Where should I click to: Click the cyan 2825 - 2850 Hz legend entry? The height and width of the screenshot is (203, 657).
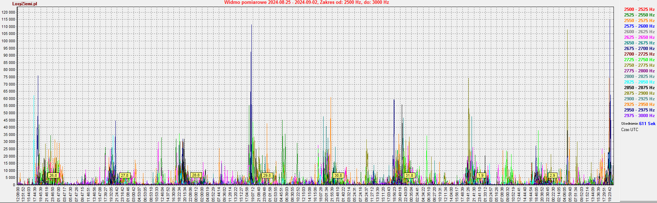click(639, 82)
